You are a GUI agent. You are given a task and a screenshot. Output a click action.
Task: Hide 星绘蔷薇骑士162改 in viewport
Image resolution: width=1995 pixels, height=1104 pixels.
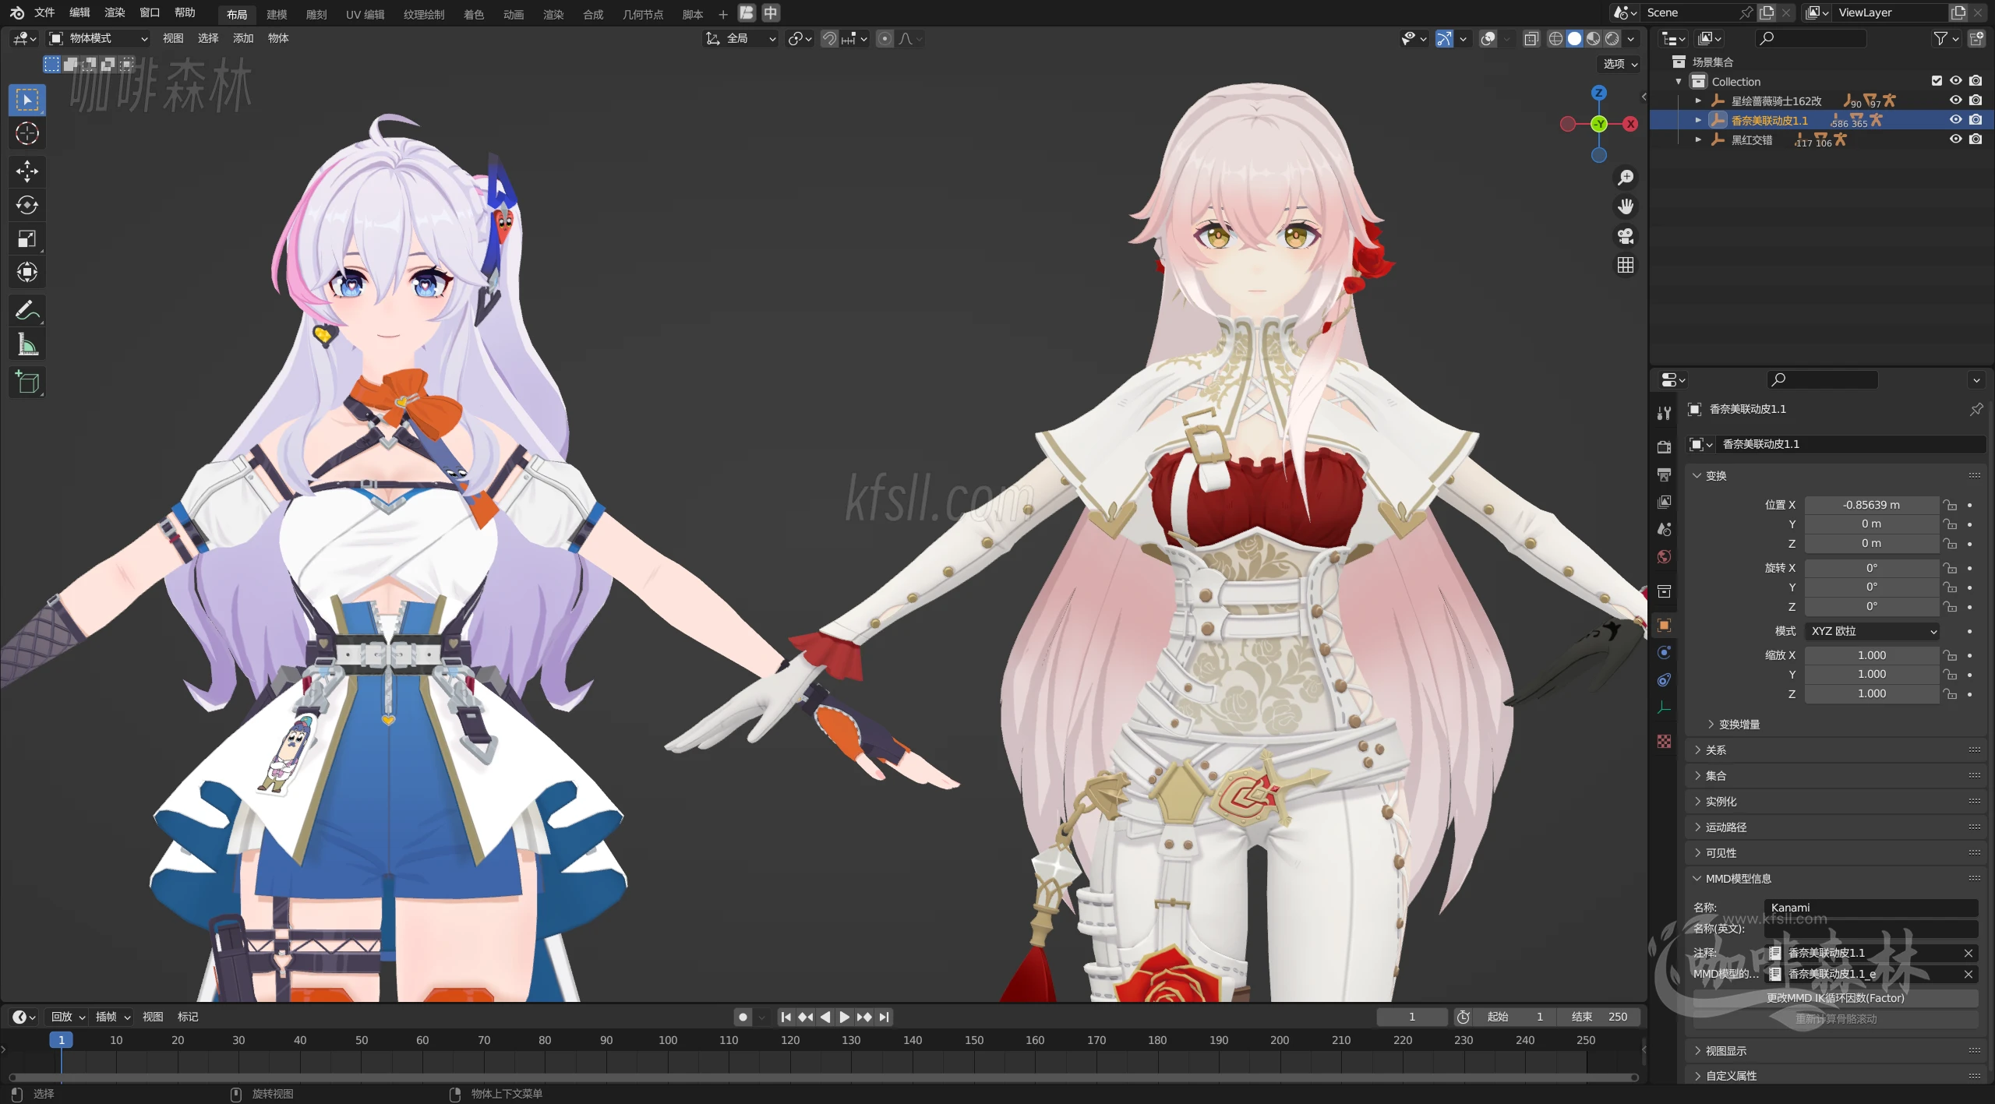(x=1956, y=101)
